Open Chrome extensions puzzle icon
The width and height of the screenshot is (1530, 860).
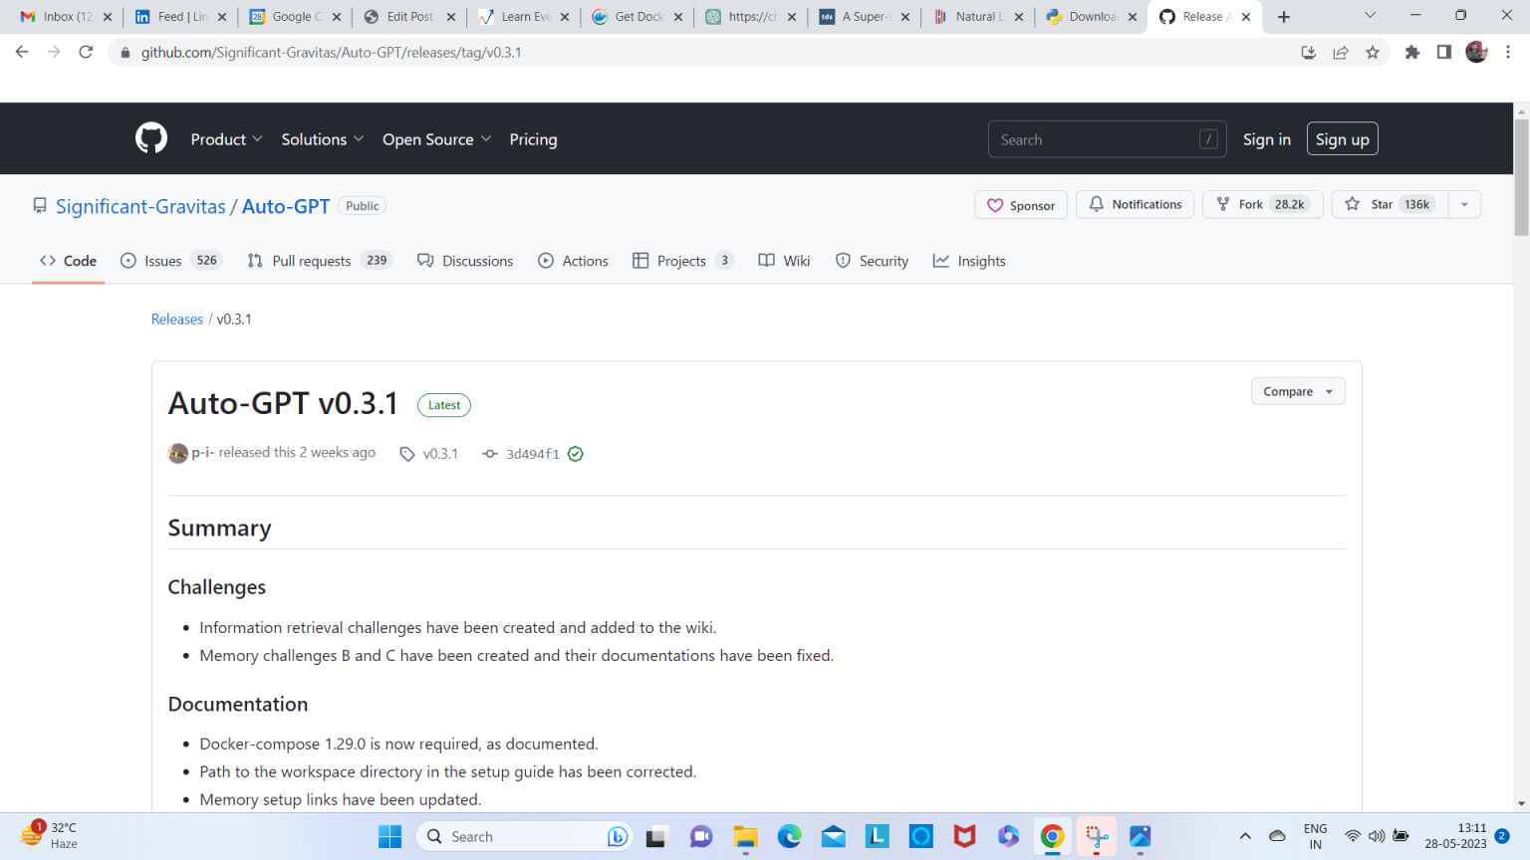(x=1411, y=53)
